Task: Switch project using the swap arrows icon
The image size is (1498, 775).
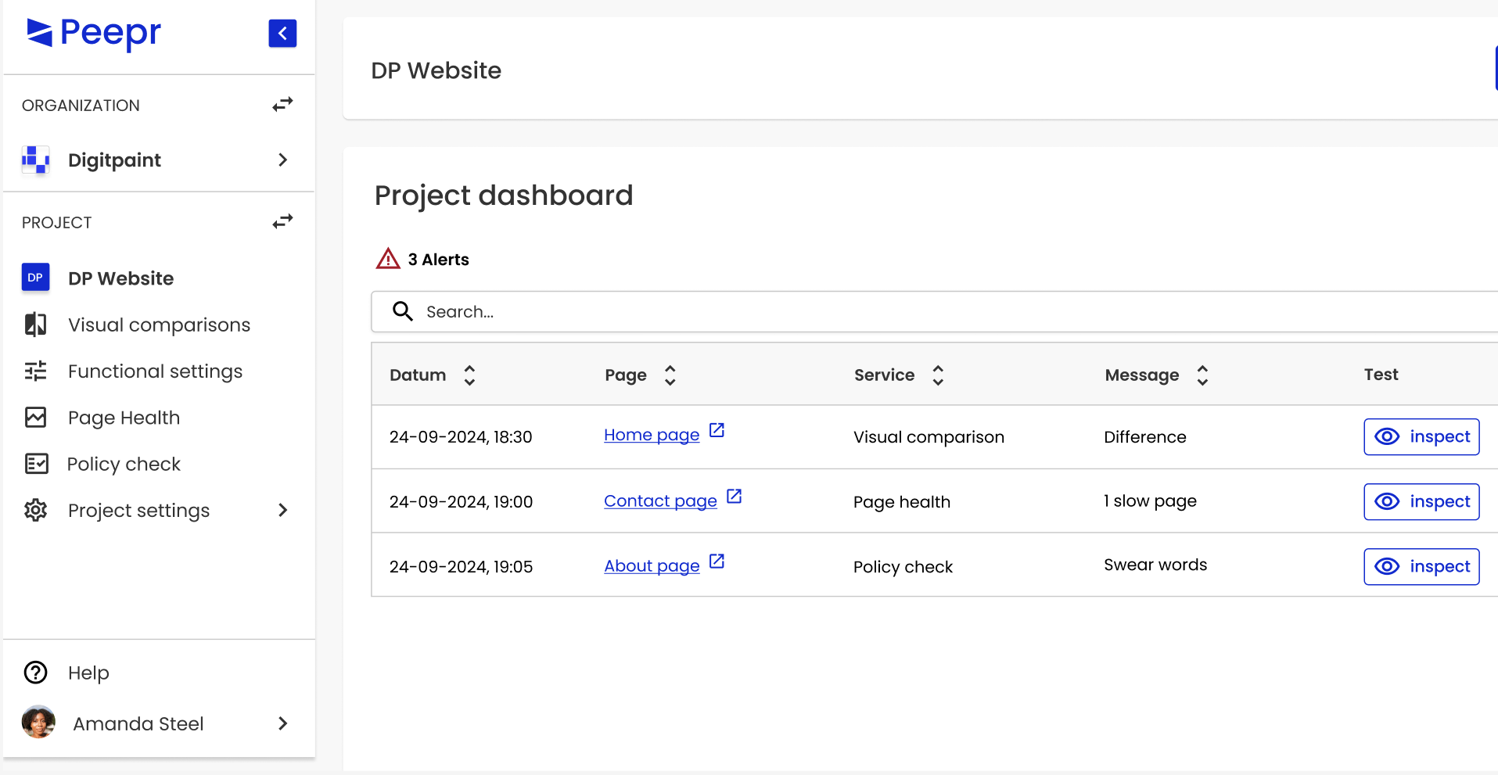Action: [282, 222]
